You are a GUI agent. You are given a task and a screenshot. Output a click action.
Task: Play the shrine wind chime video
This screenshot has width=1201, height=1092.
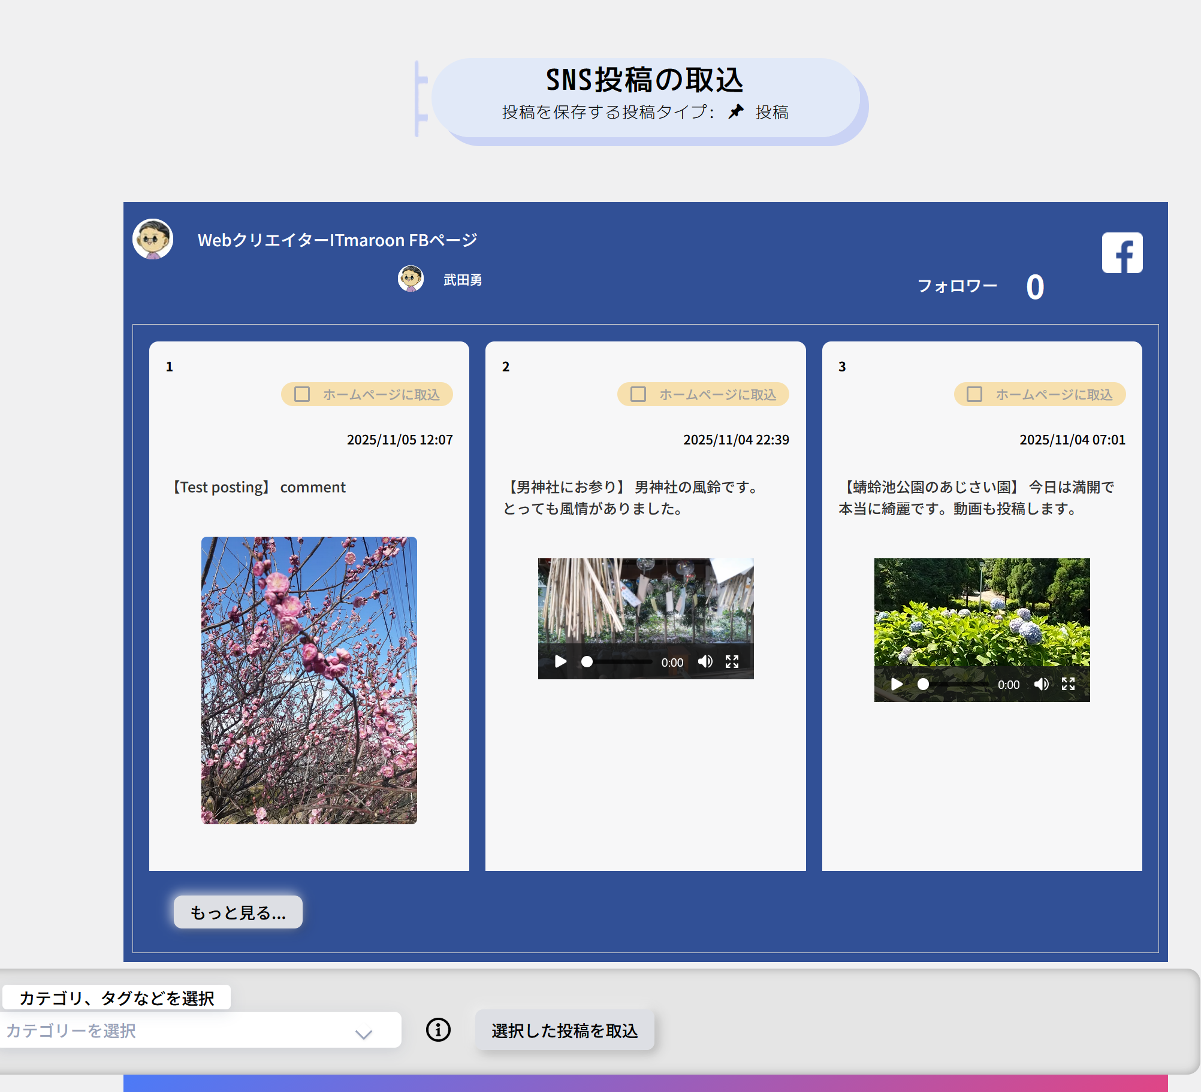click(x=560, y=661)
